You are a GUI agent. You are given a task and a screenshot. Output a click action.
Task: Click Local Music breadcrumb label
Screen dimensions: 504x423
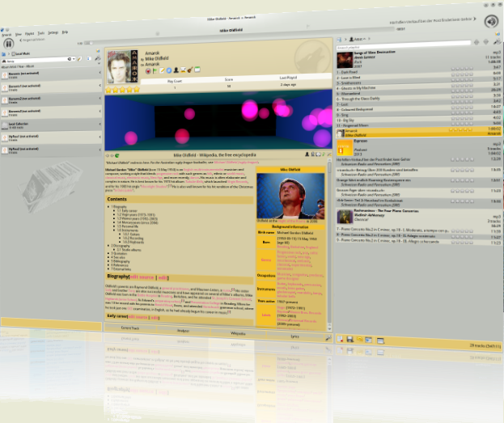(x=21, y=53)
